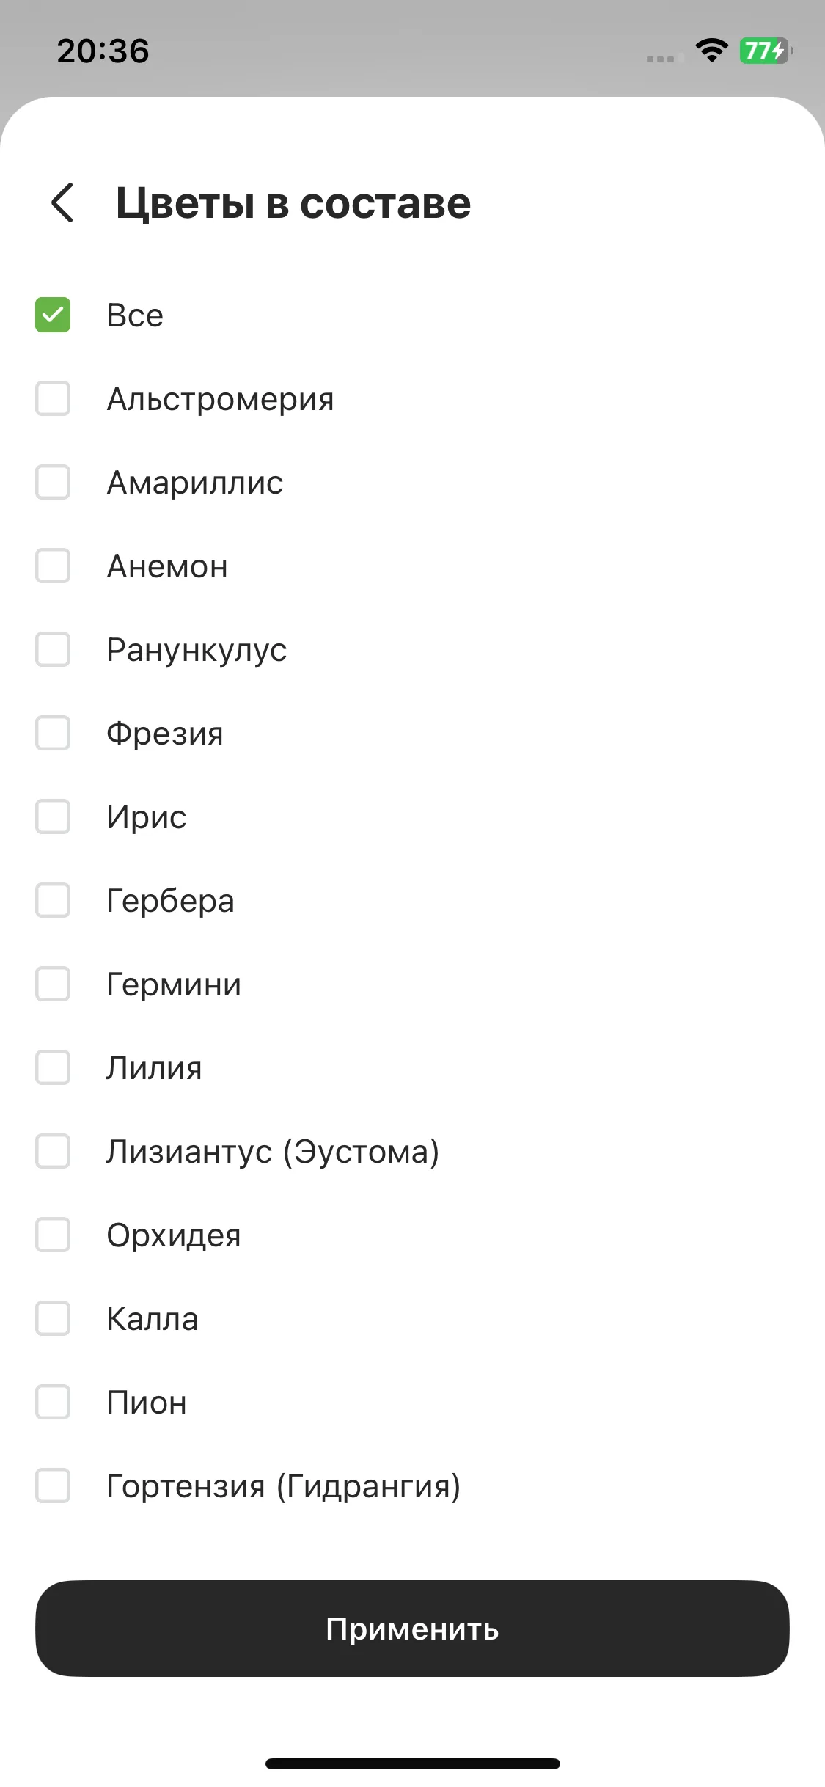
Task: Tap the battery indicator icon
Action: (x=766, y=51)
